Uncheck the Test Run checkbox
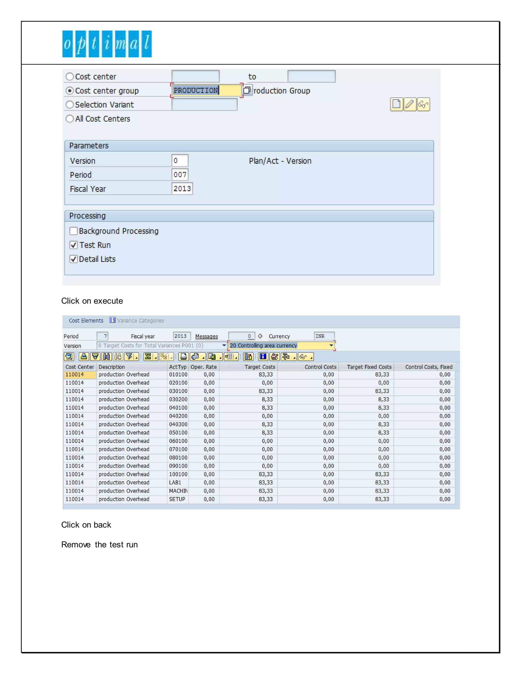The height and width of the screenshot is (673, 520). [x=74, y=245]
